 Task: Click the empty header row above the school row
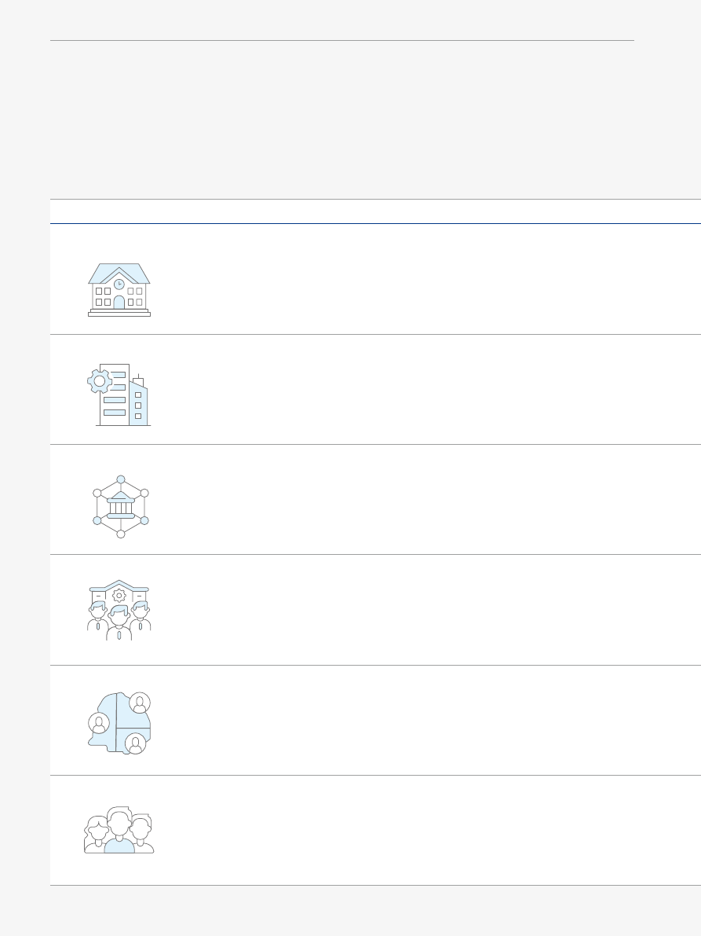[375, 211]
